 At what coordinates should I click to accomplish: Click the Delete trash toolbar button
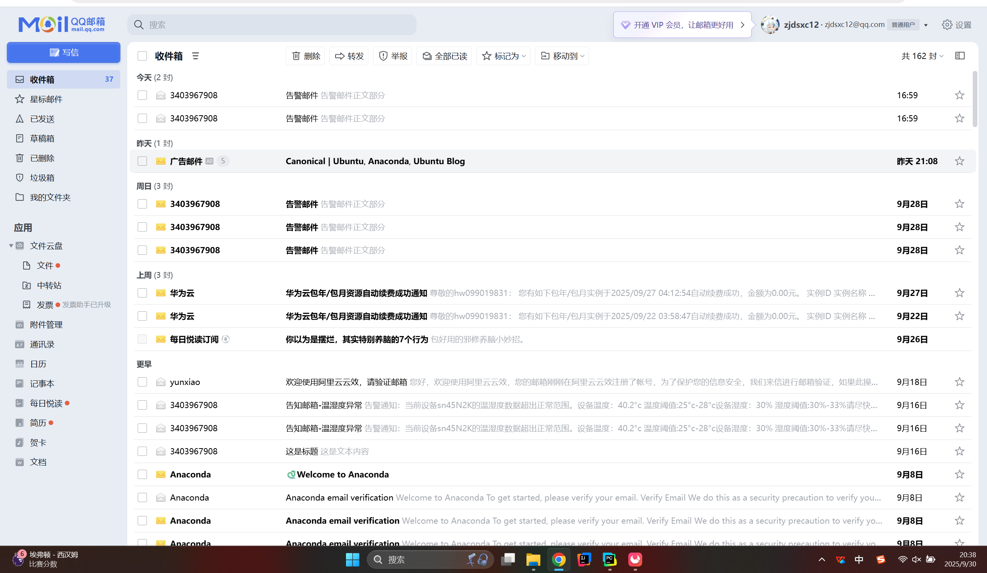point(305,56)
